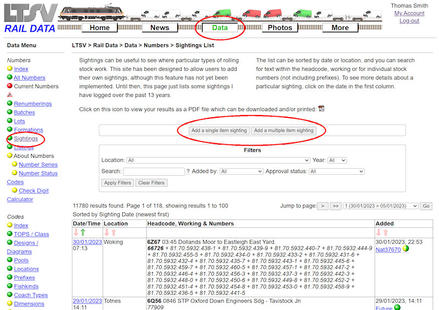This screenshot has height=310, width=439.
Task: Click the Apply Filters button
Action: pyautogui.click(x=117, y=183)
